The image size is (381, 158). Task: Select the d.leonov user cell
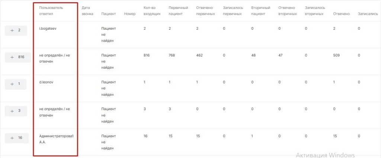click(47, 82)
